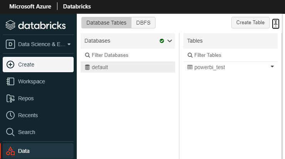Select the default database entry
This screenshot has height=159, width=285.
[128, 67]
